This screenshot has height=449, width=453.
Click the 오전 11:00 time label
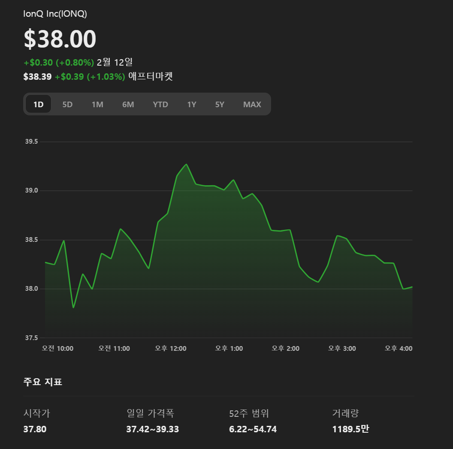pos(114,349)
